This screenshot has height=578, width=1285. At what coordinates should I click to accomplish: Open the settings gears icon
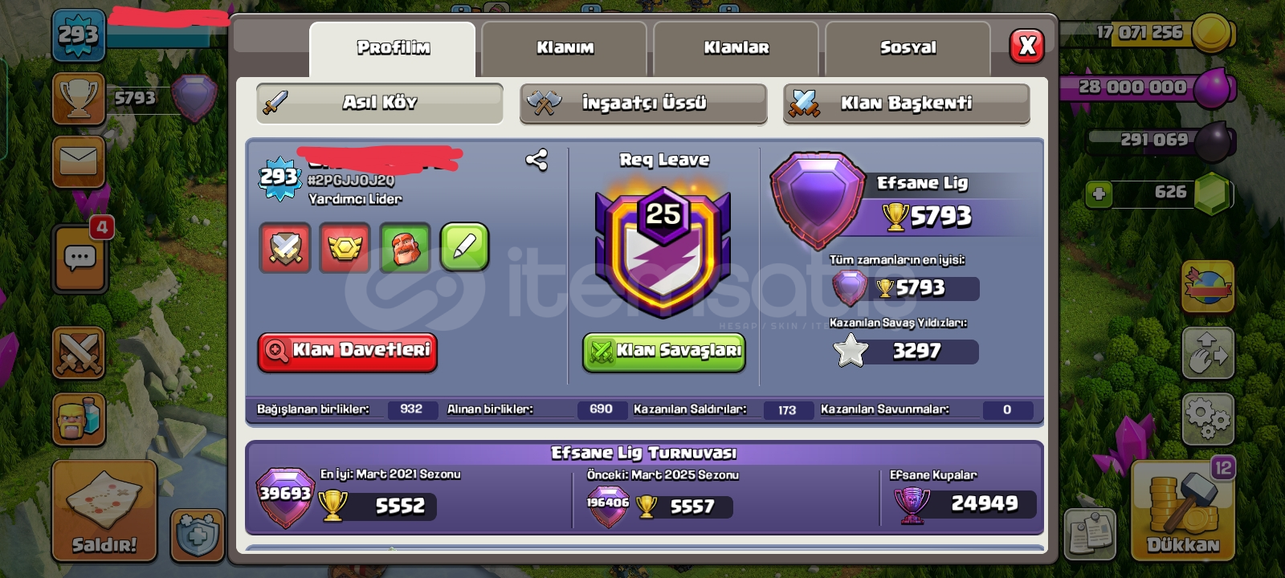(x=1207, y=418)
